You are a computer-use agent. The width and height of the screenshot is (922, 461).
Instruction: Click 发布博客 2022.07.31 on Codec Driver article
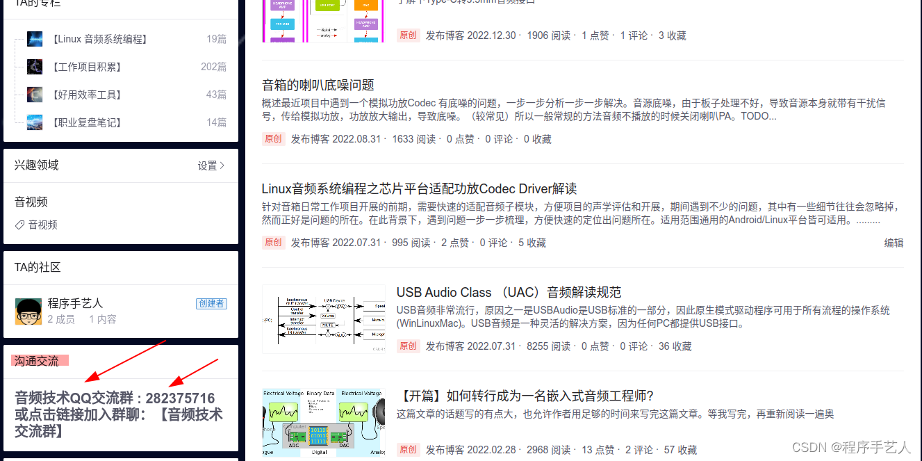coord(336,243)
